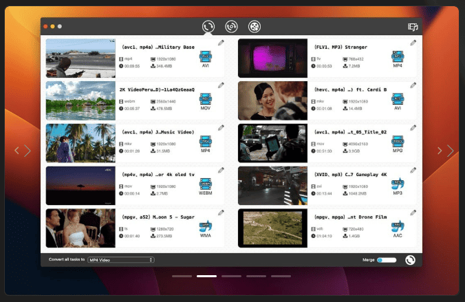Click the '2560x1440' resolution value
Screen dimensions: 465x302
166,101
